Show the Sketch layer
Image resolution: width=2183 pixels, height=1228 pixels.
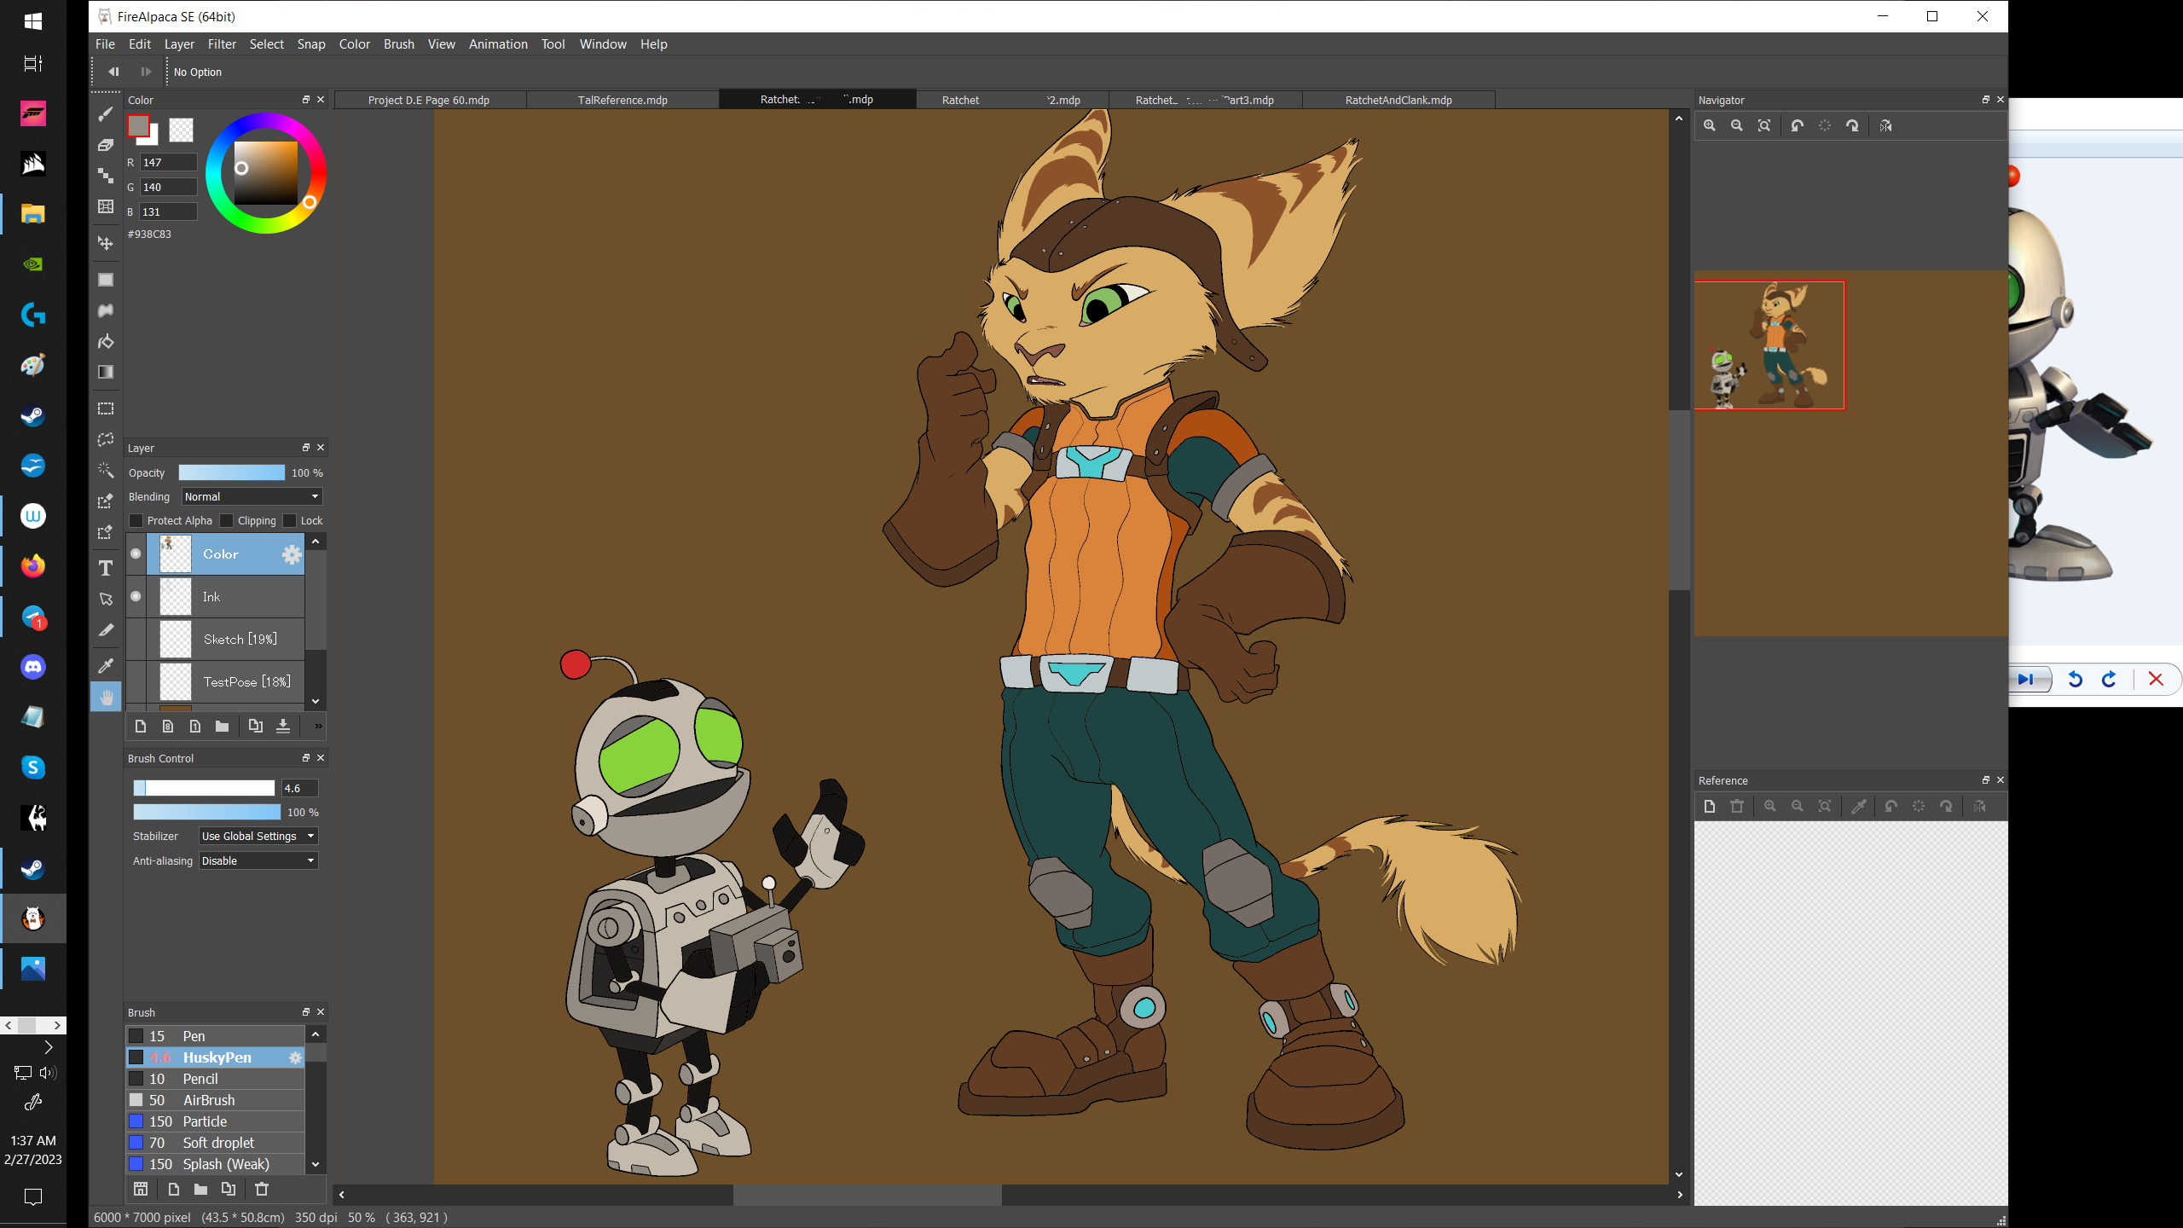coord(136,639)
